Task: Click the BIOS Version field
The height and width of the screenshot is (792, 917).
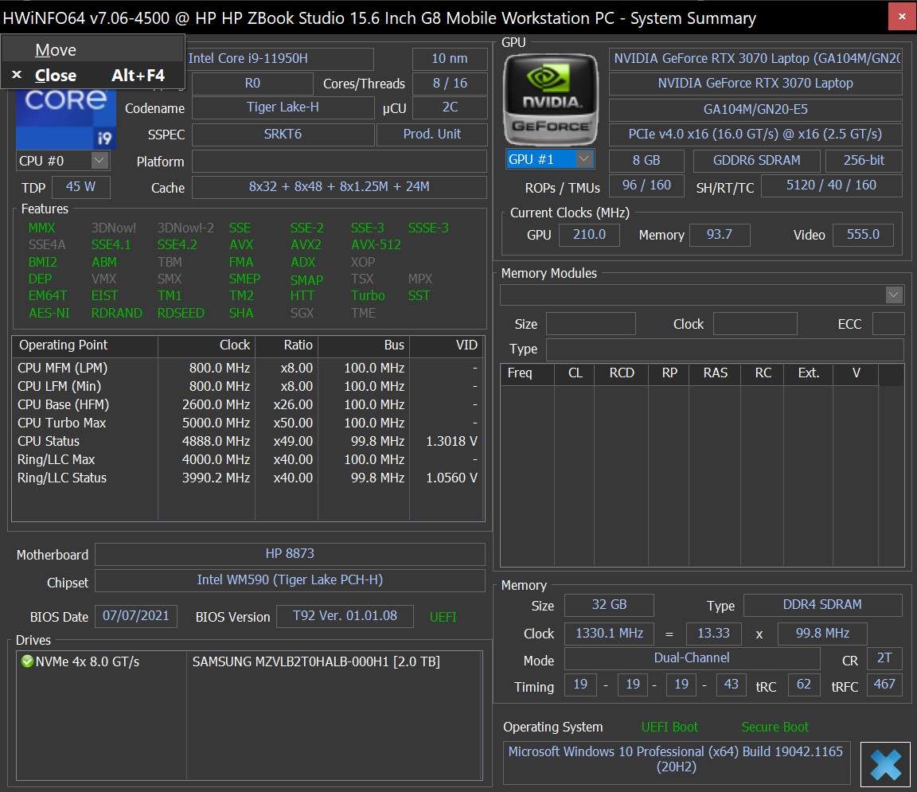Action: (x=345, y=616)
